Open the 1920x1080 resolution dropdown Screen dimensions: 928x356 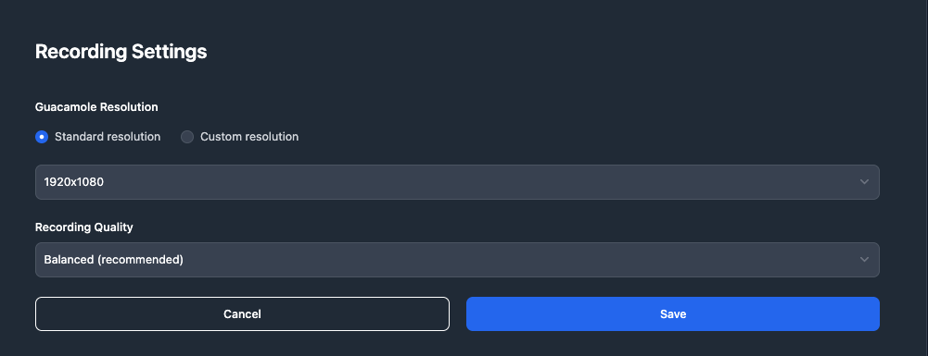457,182
